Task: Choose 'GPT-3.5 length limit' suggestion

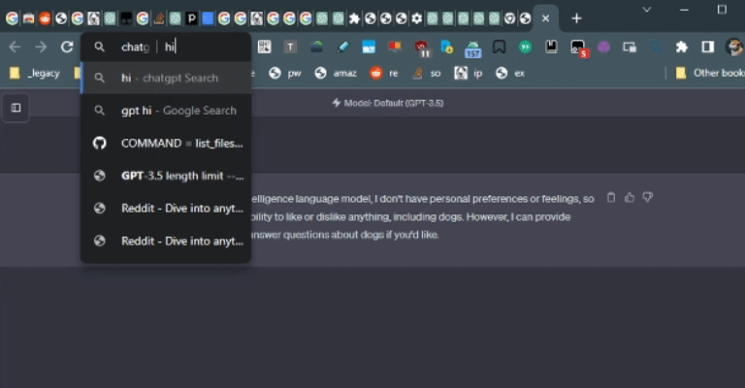Action: coord(166,176)
